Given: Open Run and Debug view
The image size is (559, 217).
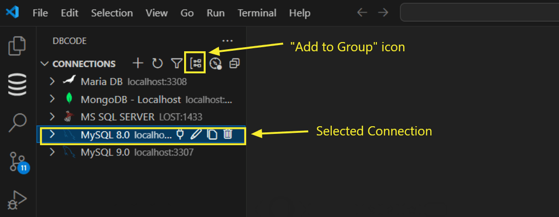Looking at the screenshot, I should pos(17,200).
